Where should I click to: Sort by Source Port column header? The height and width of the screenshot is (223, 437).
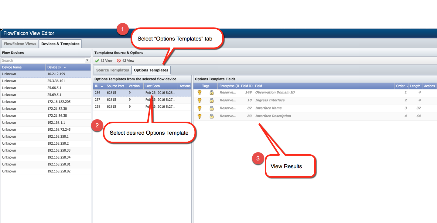[116, 86]
